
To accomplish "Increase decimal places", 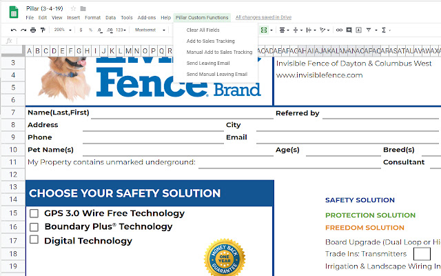I will coord(110,30).
